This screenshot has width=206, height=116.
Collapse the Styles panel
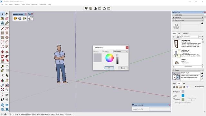188,70
